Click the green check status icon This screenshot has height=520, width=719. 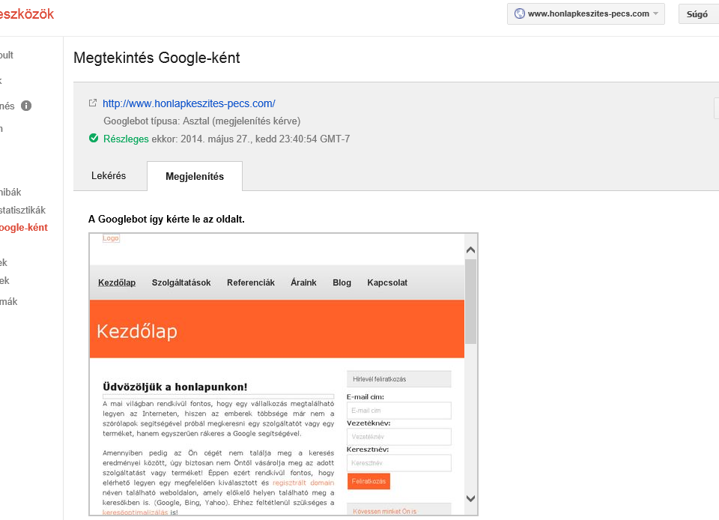(94, 138)
